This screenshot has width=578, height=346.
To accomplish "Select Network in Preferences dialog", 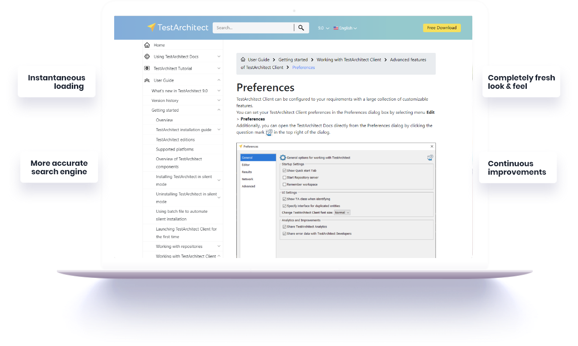I will point(247,179).
